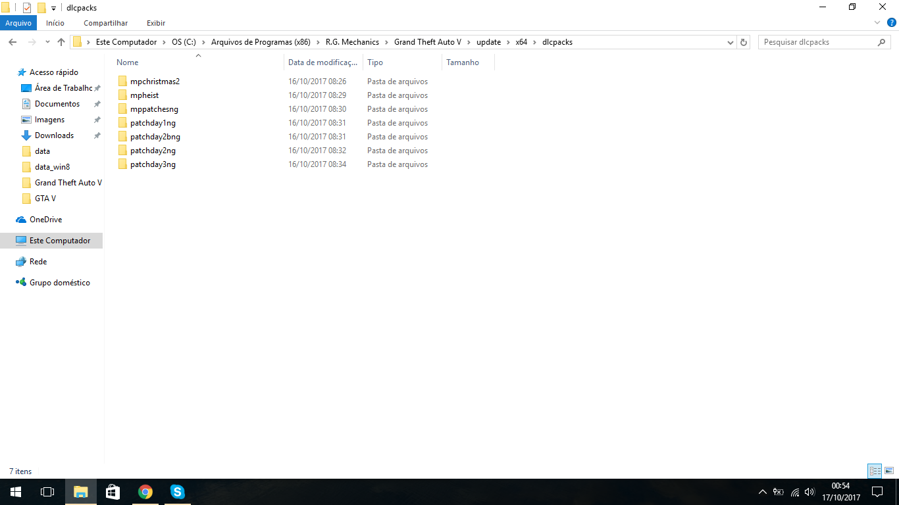
Task: Expand the ribbon using the chevron near Help
Action: (877, 23)
